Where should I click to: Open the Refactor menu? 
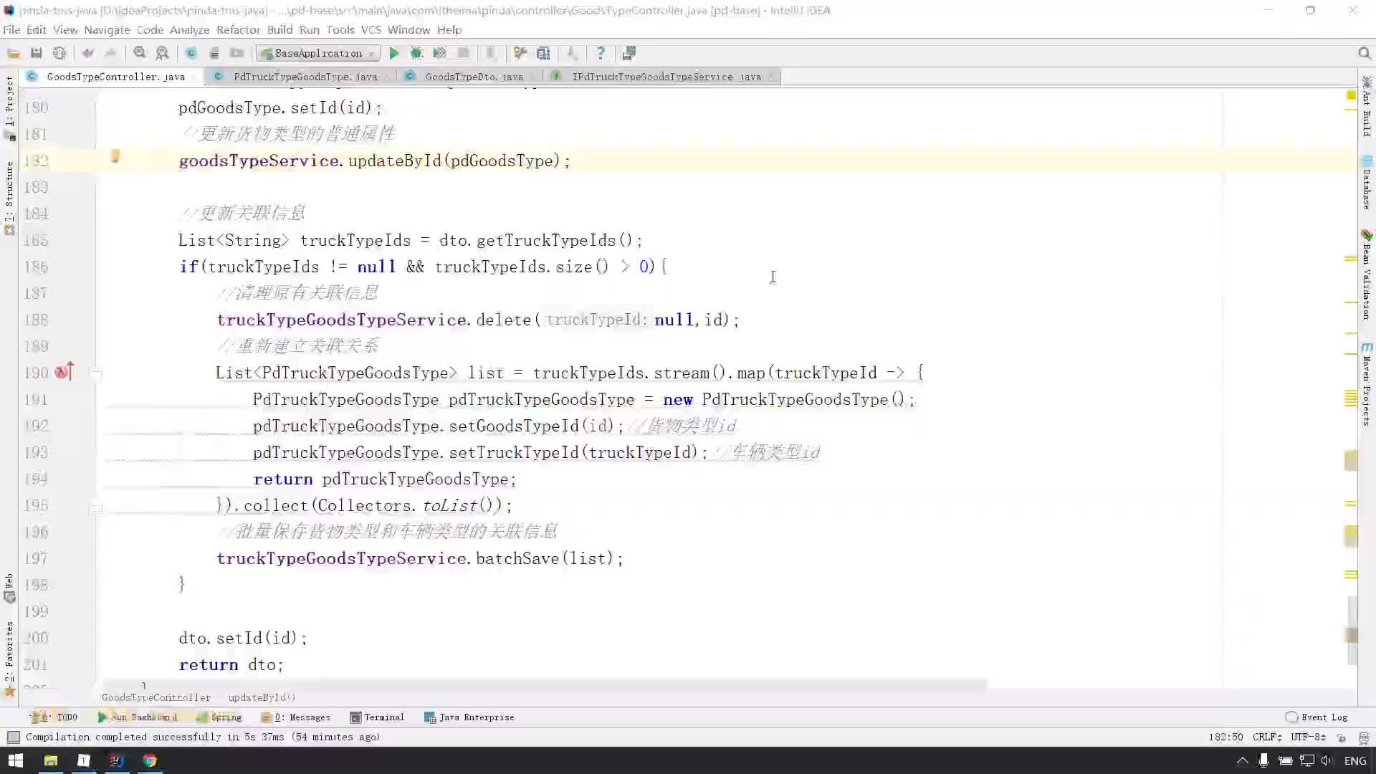coord(238,29)
